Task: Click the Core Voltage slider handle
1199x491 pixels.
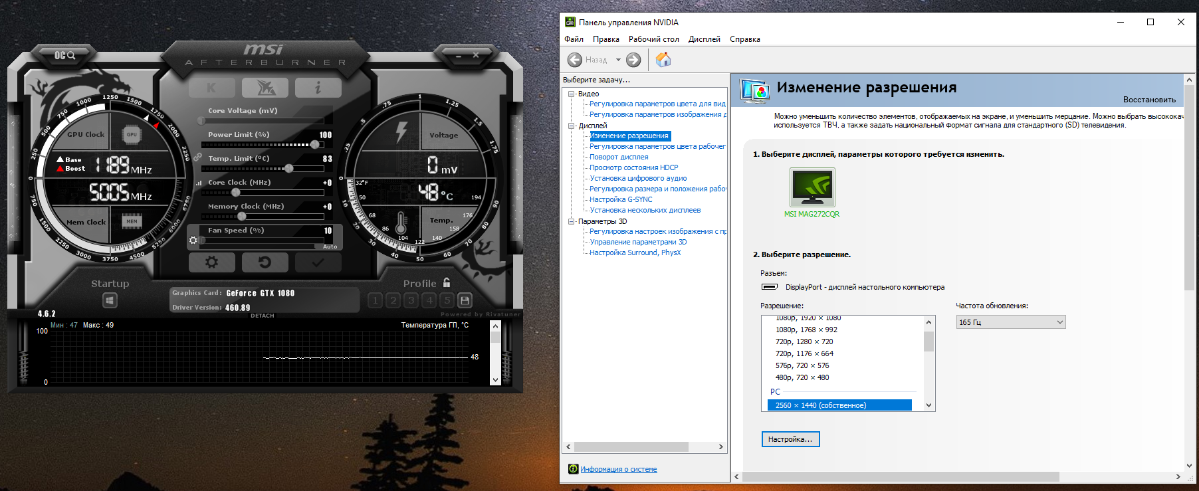Action: coord(201,121)
